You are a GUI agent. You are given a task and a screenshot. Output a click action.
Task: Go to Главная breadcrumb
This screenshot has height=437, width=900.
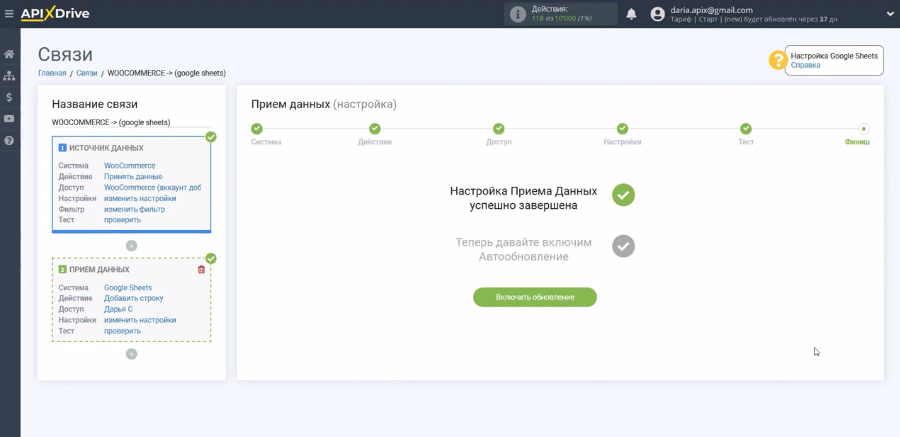coord(52,73)
